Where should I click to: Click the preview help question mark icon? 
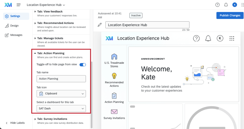pos(196,38)
